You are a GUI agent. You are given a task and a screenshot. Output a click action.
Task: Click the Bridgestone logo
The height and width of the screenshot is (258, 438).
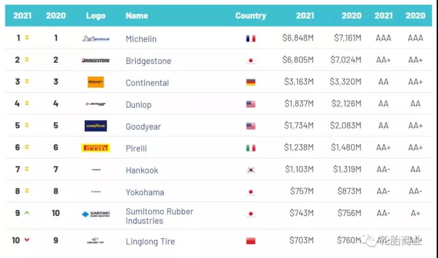(96, 60)
